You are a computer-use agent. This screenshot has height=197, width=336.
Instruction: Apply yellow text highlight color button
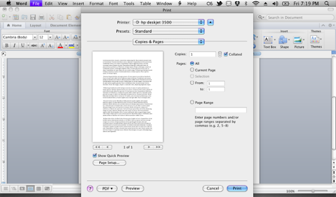pos(72,45)
